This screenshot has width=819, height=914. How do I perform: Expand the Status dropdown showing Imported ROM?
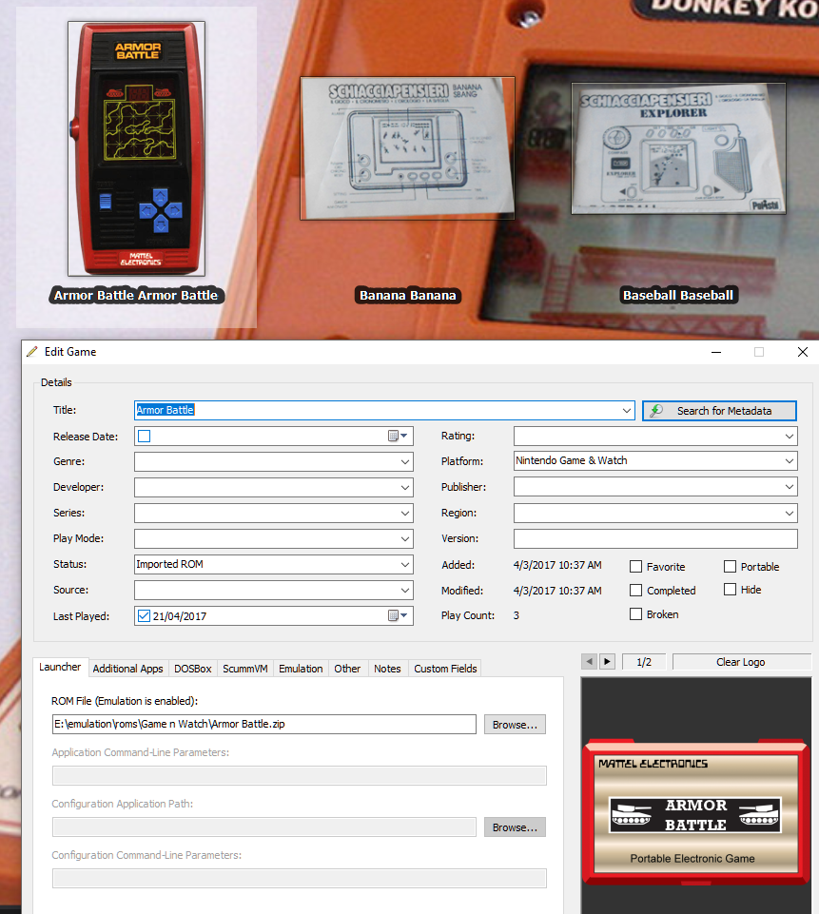click(x=405, y=564)
